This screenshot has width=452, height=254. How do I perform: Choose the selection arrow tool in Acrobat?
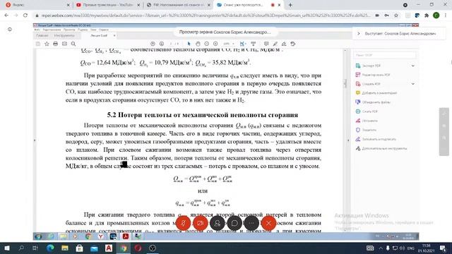(189, 44)
